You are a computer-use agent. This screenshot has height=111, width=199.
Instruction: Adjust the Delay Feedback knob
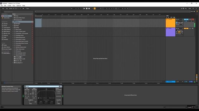pyautogui.click(x=30, y=102)
